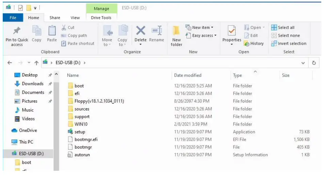This screenshot has height=181, width=324.
Task: Click the Move to icon
Action: (x=108, y=31)
